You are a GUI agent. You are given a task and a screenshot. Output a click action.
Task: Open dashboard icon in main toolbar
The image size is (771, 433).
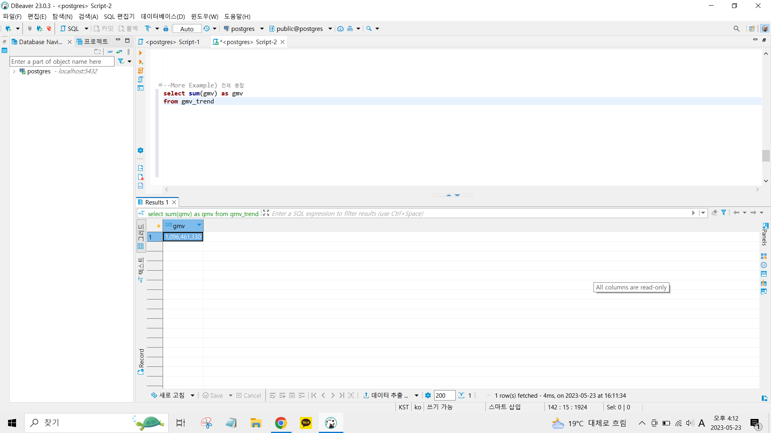pyautogui.click(x=341, y=28)
